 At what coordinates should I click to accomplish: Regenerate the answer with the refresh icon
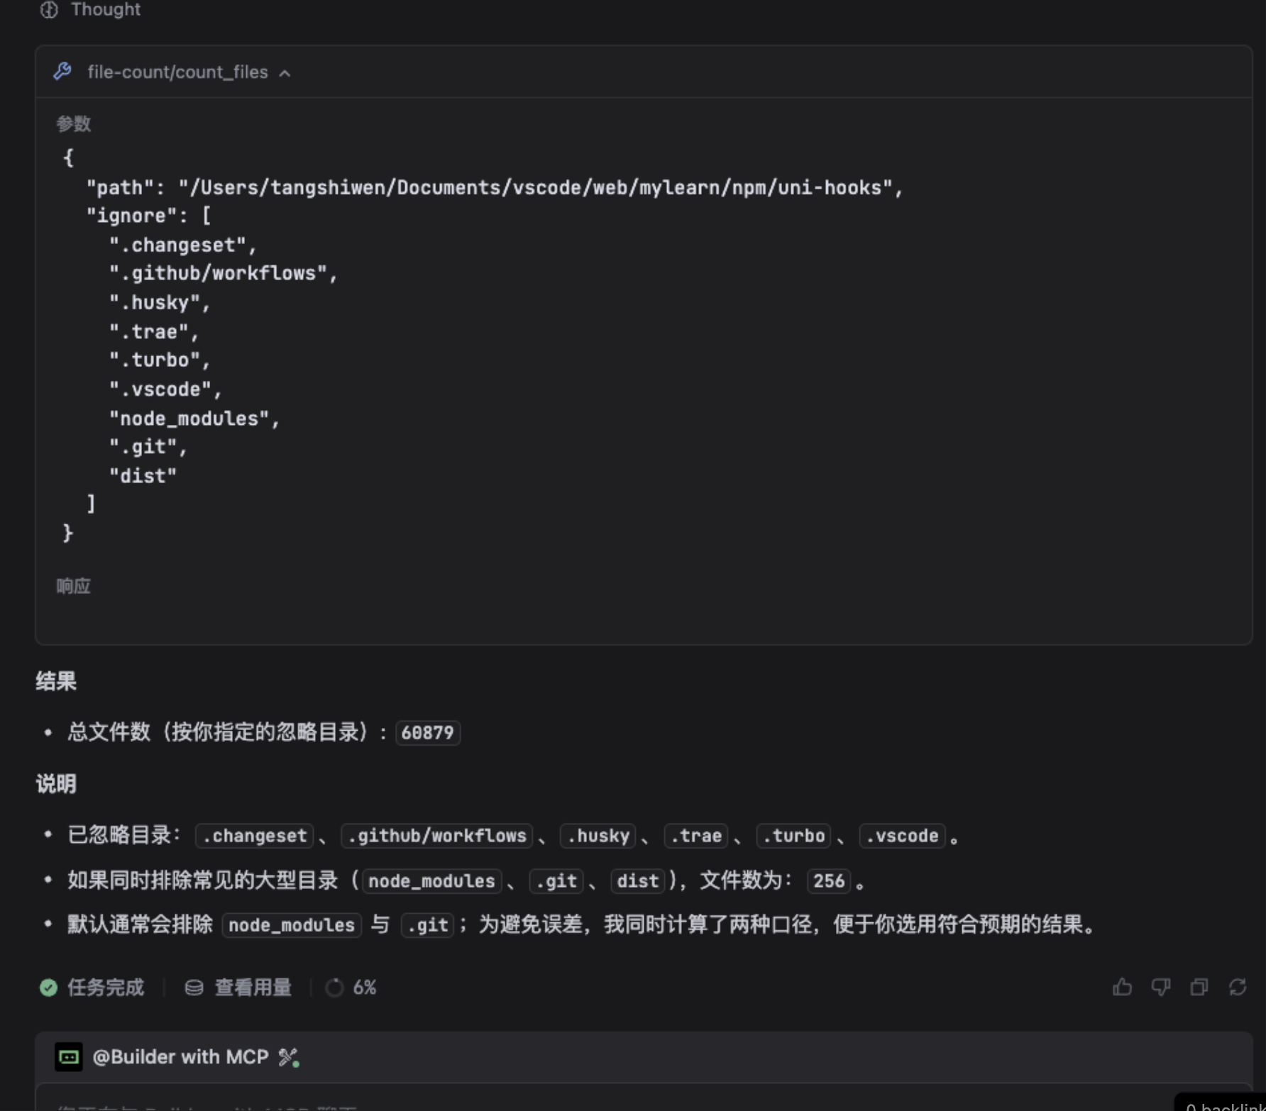click(1238, 987)
